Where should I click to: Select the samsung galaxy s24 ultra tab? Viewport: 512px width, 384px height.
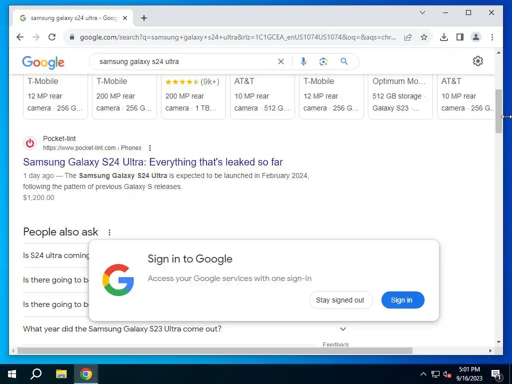[x=73, y=18]
